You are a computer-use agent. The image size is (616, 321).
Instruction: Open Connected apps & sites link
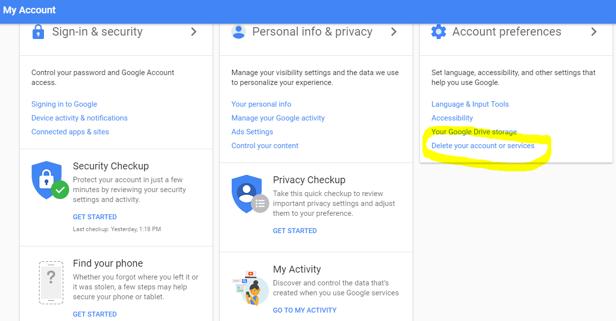click(x=70, y=132)
